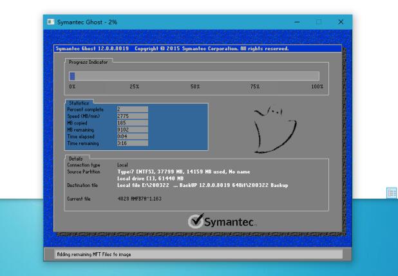
Task: Click the Speed (MB/min) label
Action: (83, 116)
